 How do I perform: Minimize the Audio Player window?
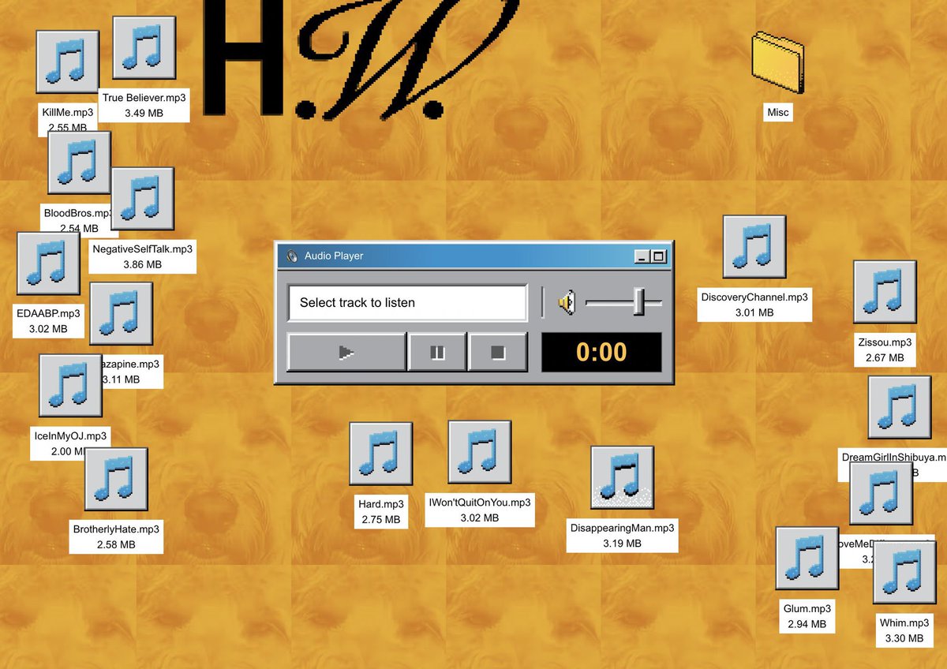642,256
